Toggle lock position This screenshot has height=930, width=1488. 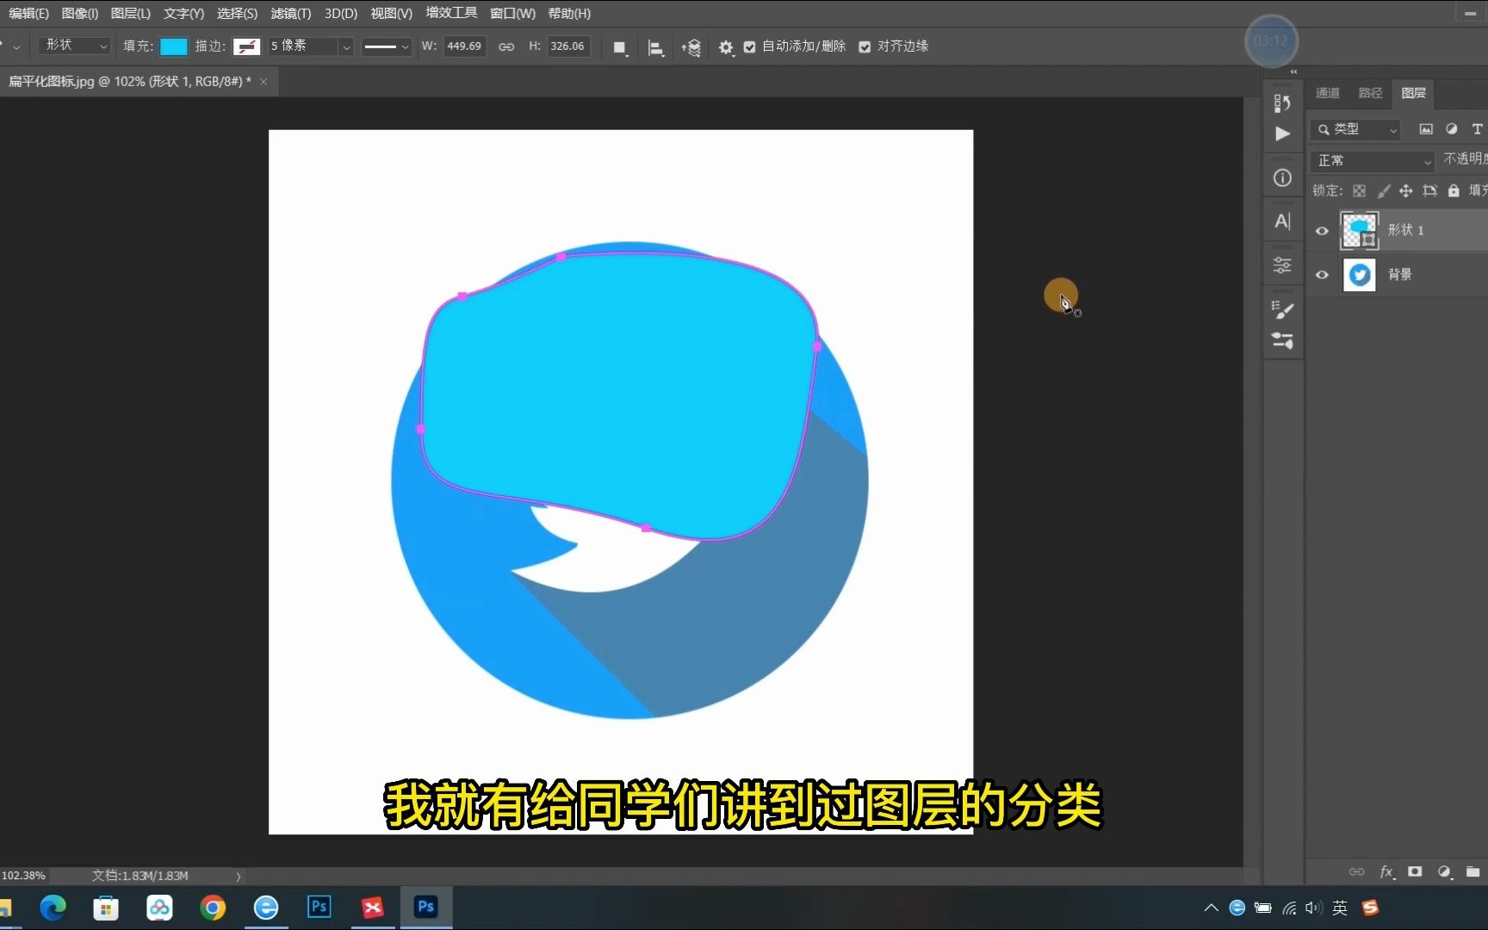(x=1406, y=191)
